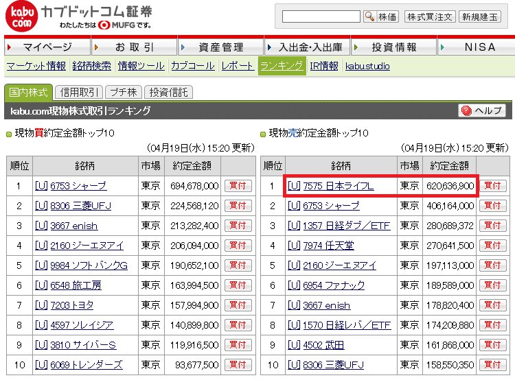Open 6954 ファナック stock link
Viewport: 515px width, 380px height.
(x=333, y=285)
